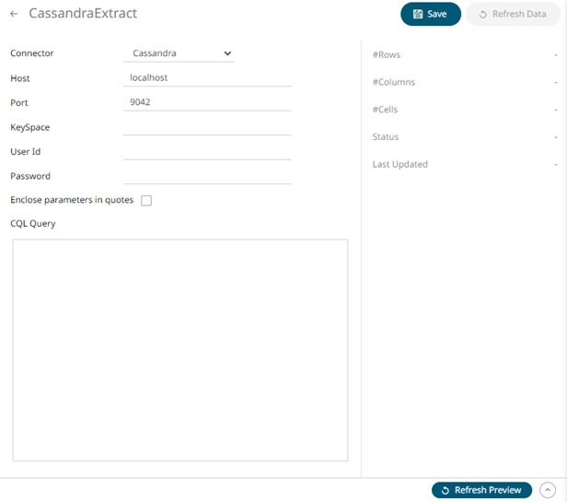Click the Last Updated label
The height and width of the screenshot is (502, 567).
point(399,164)
